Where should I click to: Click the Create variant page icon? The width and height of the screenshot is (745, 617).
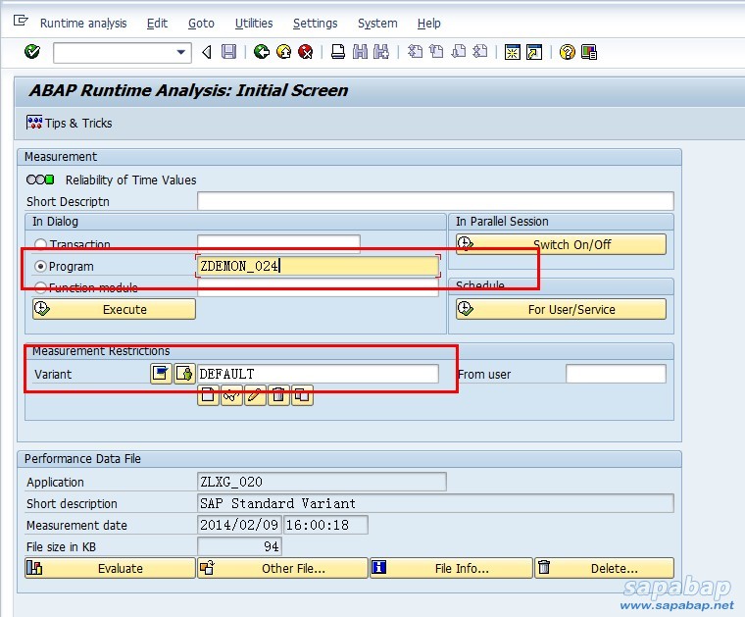(208, 395)
